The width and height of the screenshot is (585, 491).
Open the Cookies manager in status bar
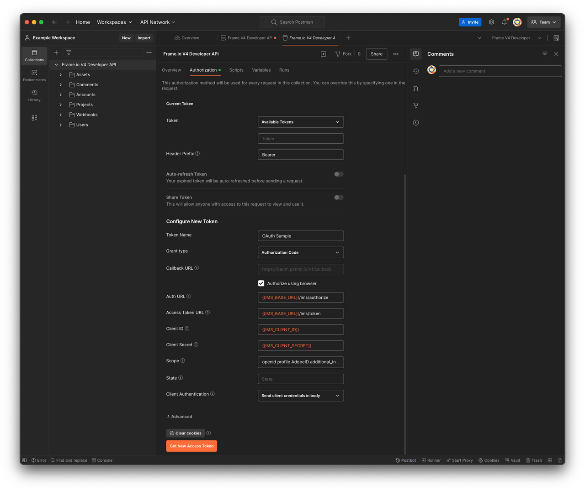[x=489, y=460]
